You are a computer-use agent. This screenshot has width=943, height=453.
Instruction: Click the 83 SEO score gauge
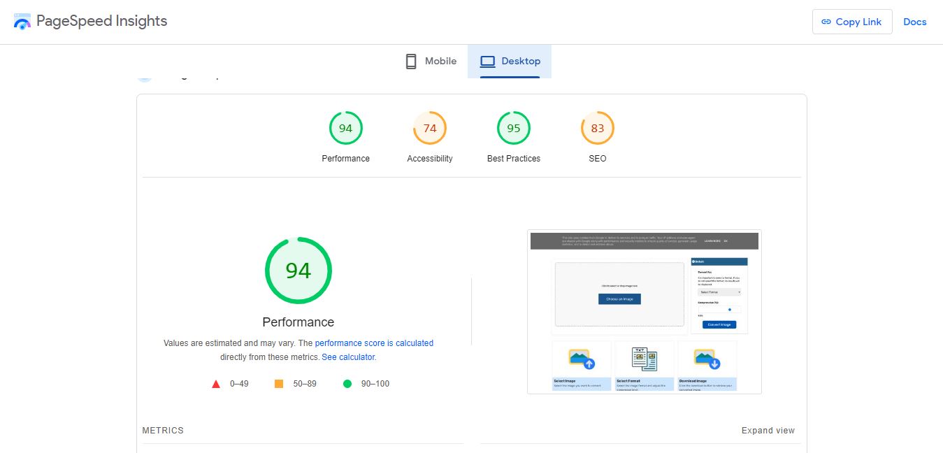tap(597, 128)
